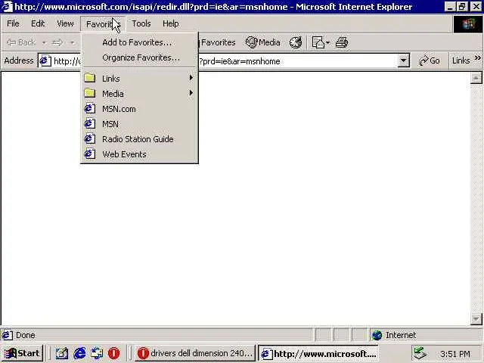Toggle the Media toolbar button
The width and height of the screenshot is (484, 363).
[x=262, y=42]
